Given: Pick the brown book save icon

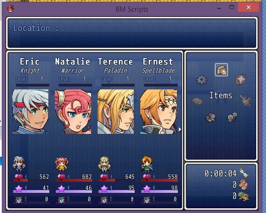Looking at the screenshot, I should [x=197, y=101].
